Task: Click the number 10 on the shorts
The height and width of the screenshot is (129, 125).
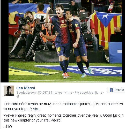Action: [x=58, y=50]
